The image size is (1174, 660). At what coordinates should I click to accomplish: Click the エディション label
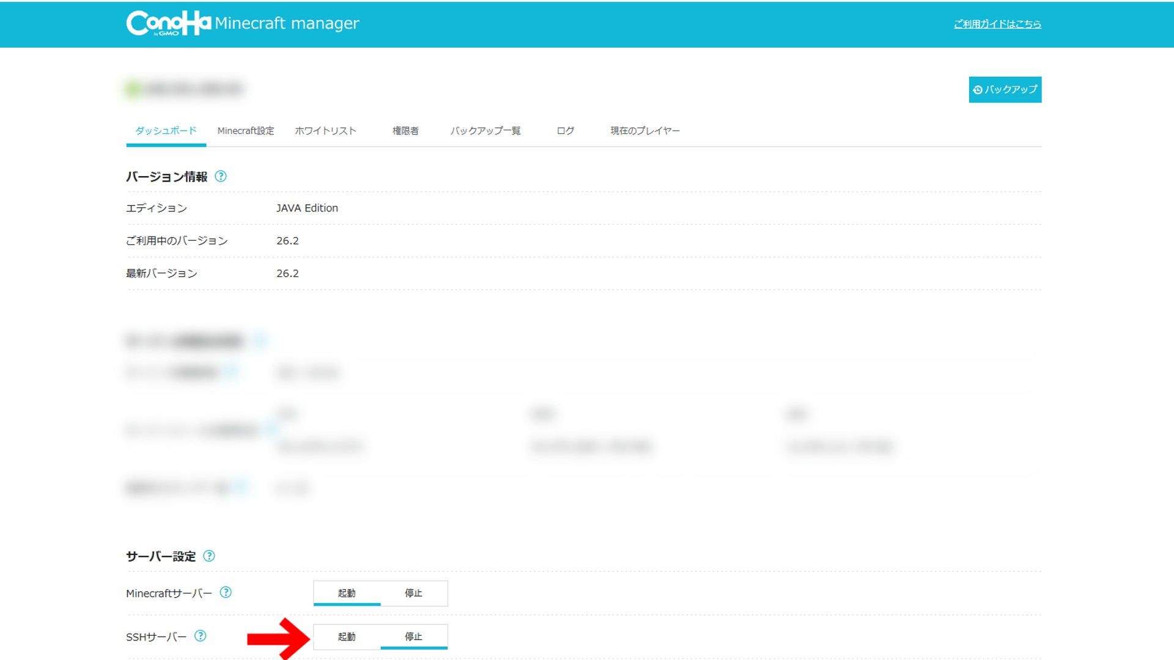click(157, 208)
